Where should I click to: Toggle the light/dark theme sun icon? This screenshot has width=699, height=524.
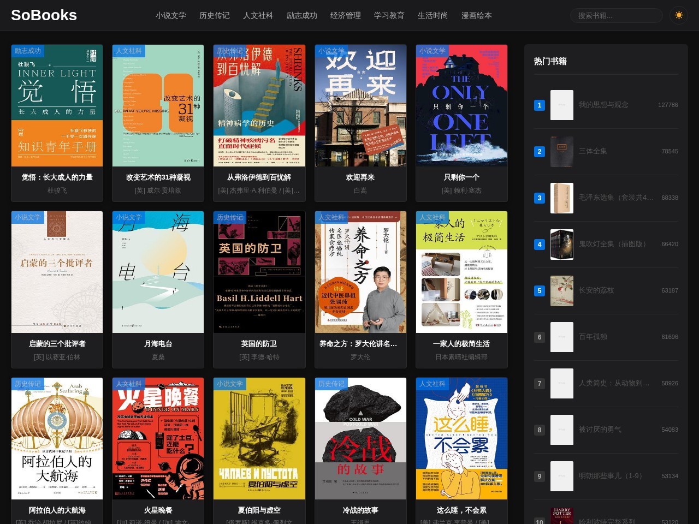679,15
